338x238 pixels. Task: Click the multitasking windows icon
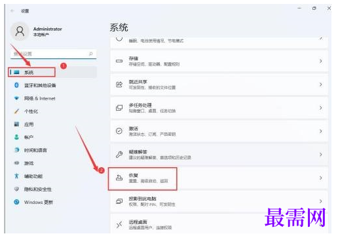click(x=119, y=108)
